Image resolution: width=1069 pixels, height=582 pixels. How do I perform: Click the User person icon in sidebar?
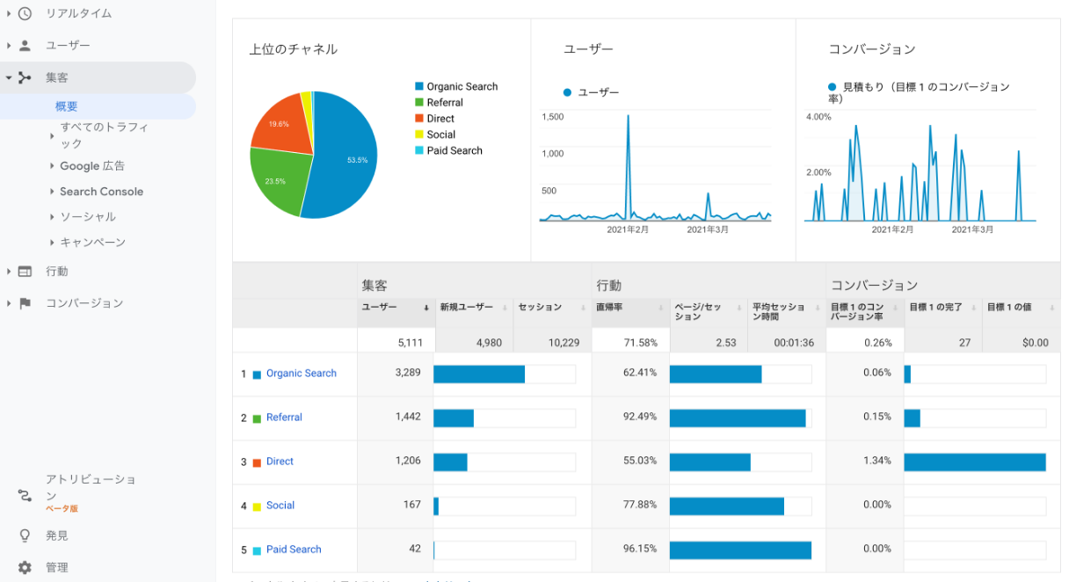click(25, 45)
